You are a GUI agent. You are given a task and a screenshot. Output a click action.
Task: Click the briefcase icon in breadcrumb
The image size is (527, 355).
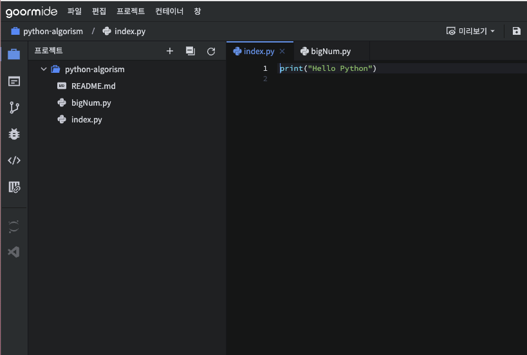tap(15, 32)
